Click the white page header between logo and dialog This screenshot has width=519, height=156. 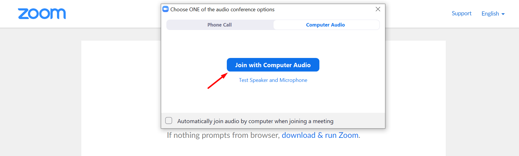pos(113,14)
